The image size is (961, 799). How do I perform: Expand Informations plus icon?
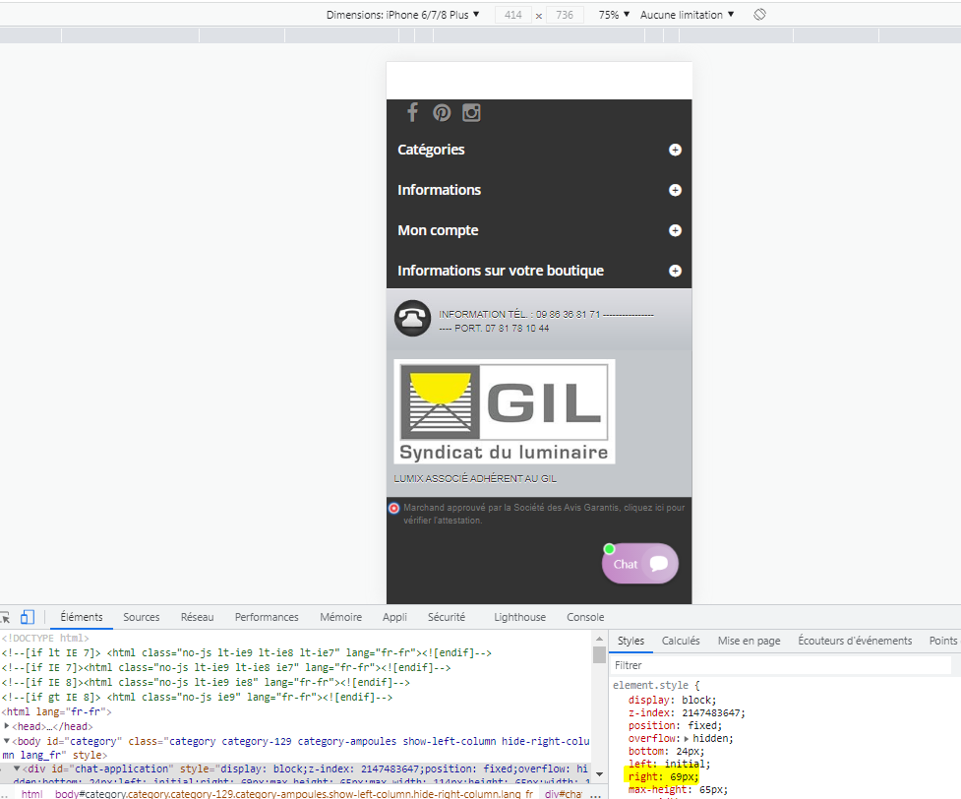pyautogui.click(x=675, y=190)
